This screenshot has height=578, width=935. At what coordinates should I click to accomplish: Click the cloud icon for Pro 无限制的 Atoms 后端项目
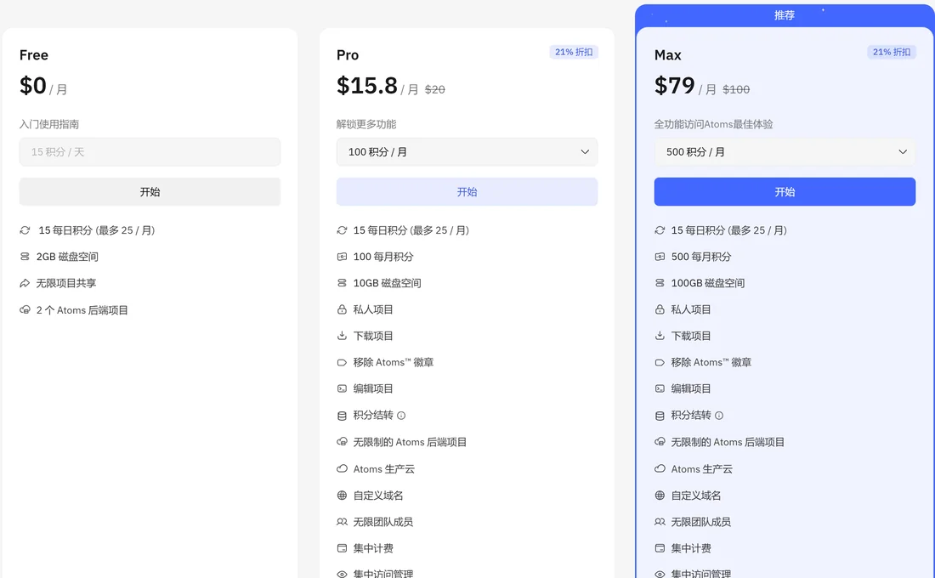click(342, 442)
